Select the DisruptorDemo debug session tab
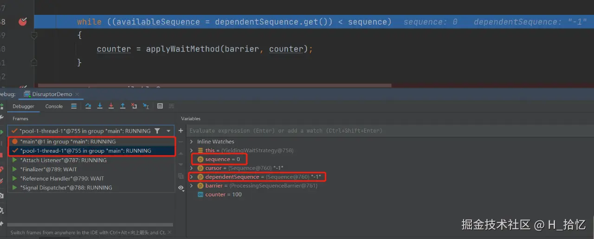Screen dimensions: 594x239 point(52,94)
